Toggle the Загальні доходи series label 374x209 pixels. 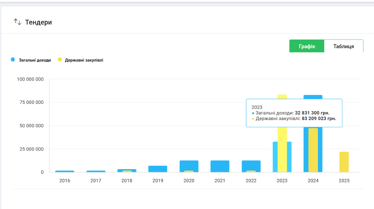35,60
